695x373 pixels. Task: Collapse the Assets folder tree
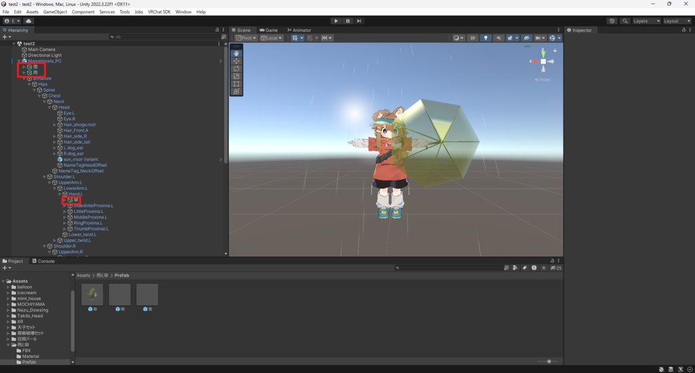tap(3, 281)
